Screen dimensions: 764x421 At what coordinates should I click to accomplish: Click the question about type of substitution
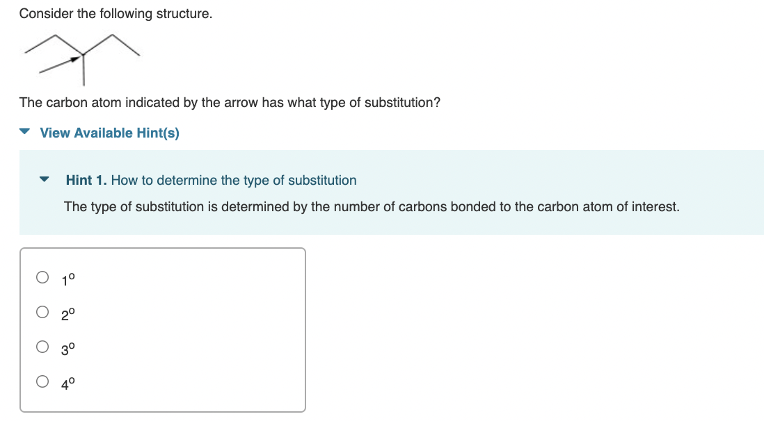(230, 103)
